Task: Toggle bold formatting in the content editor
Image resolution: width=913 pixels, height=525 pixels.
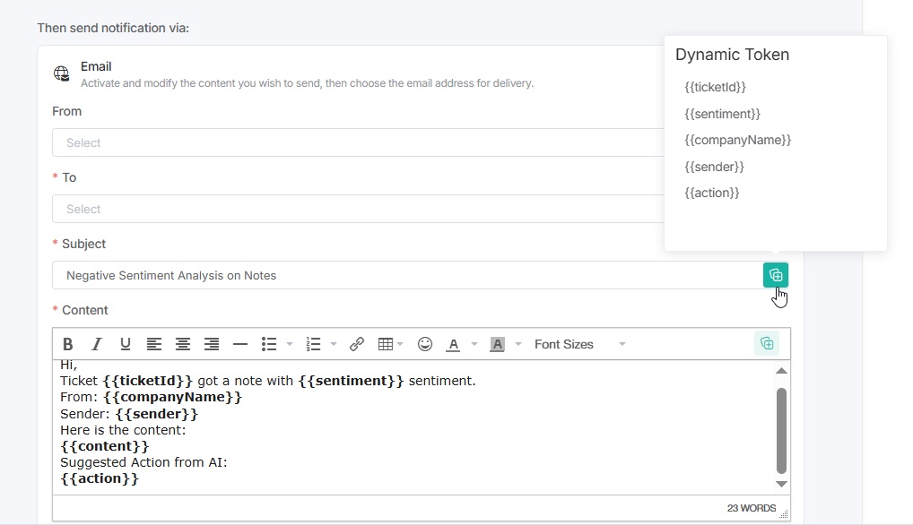Action: (67, 344)
